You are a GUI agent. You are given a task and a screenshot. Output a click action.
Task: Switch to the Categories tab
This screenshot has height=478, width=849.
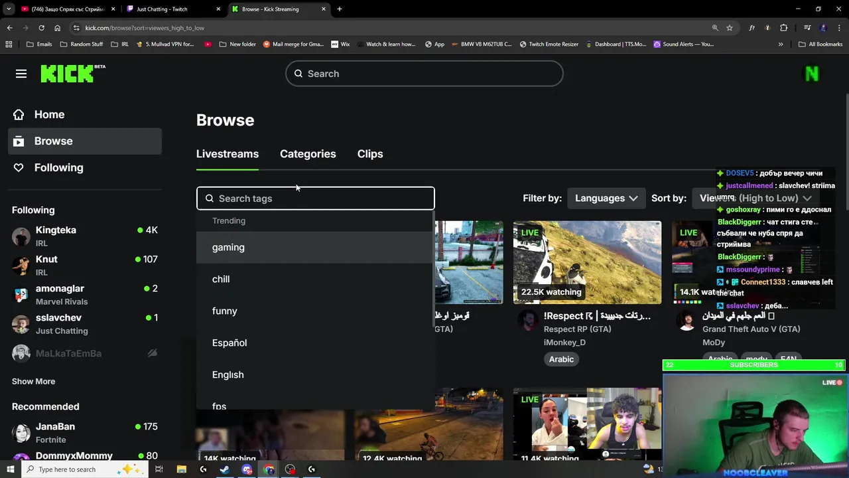point(308,154)
